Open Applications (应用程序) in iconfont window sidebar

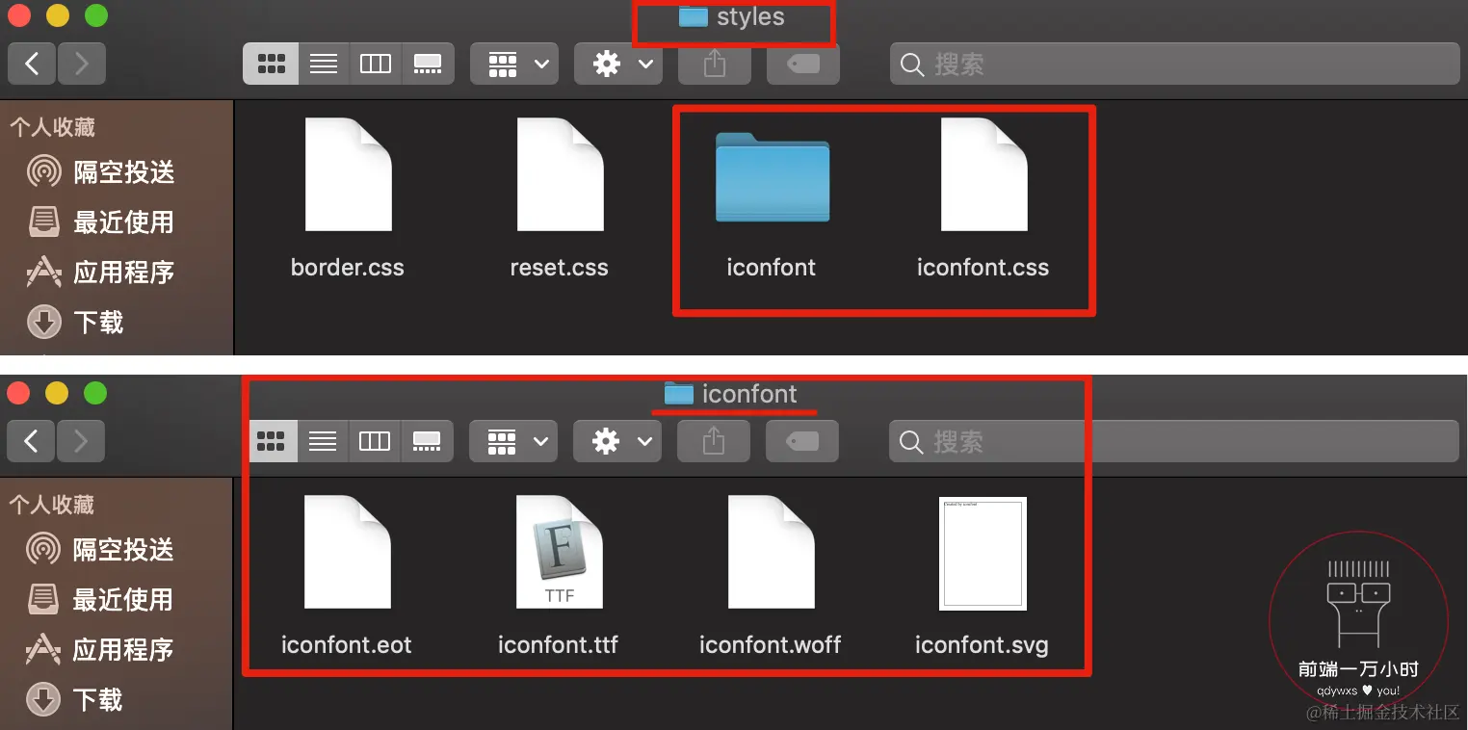(x=101, y=650)
